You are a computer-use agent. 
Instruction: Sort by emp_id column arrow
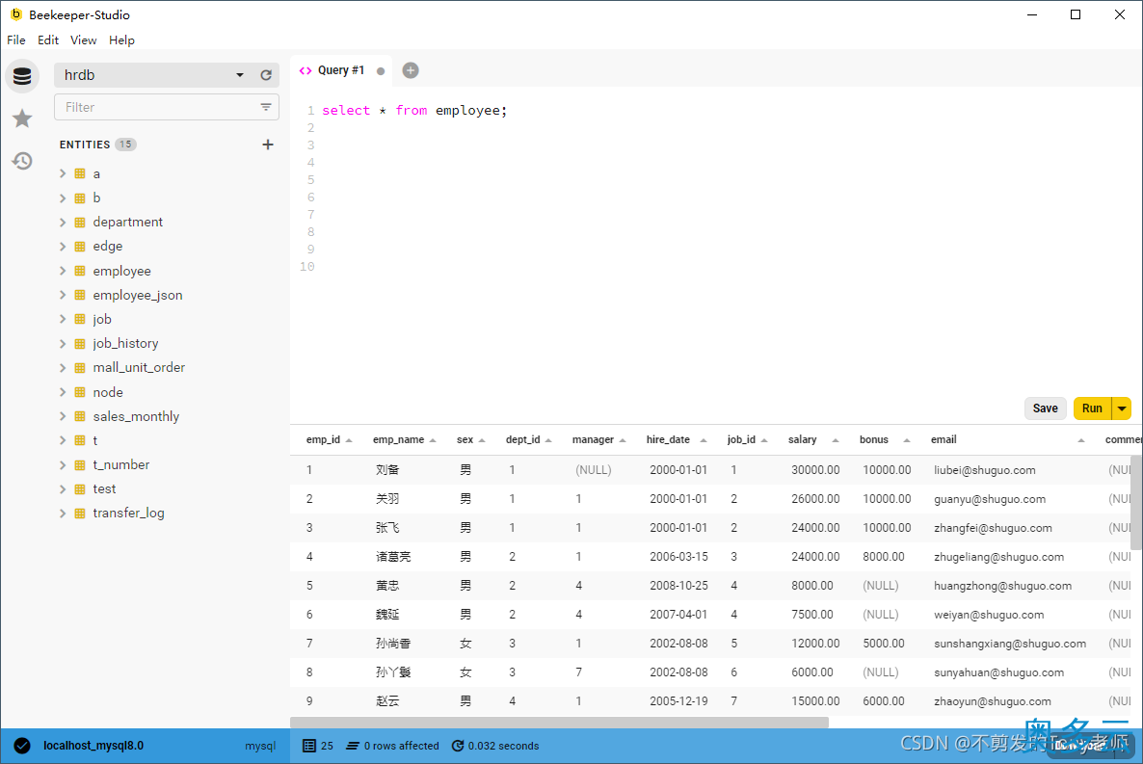[x=349, y=440]
